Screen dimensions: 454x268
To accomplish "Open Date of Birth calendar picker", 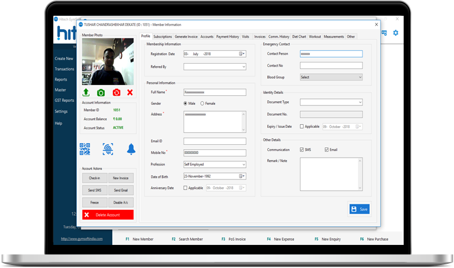I will pyautogui.click(x=242, y=176).
